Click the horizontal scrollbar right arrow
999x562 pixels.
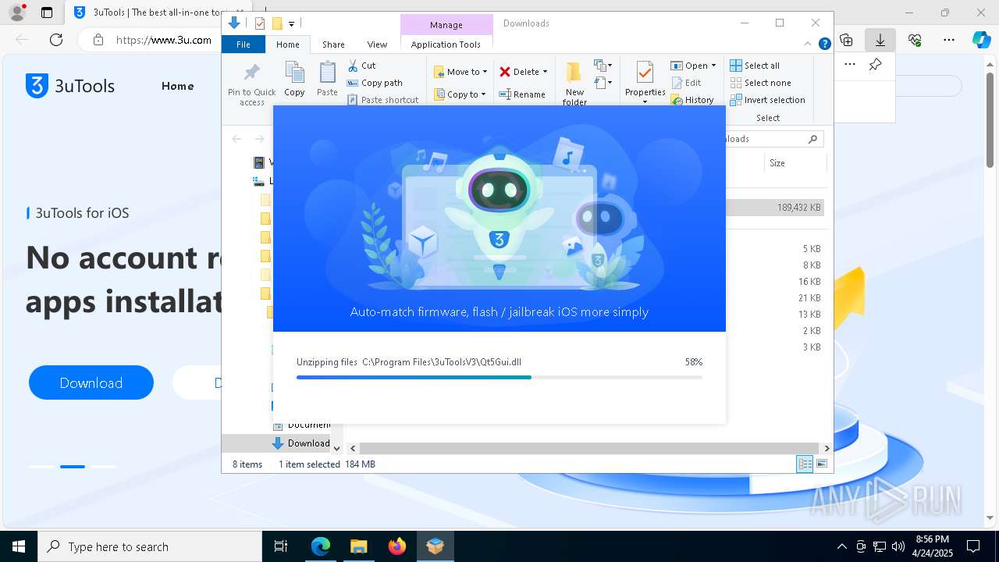pos(827,448)
